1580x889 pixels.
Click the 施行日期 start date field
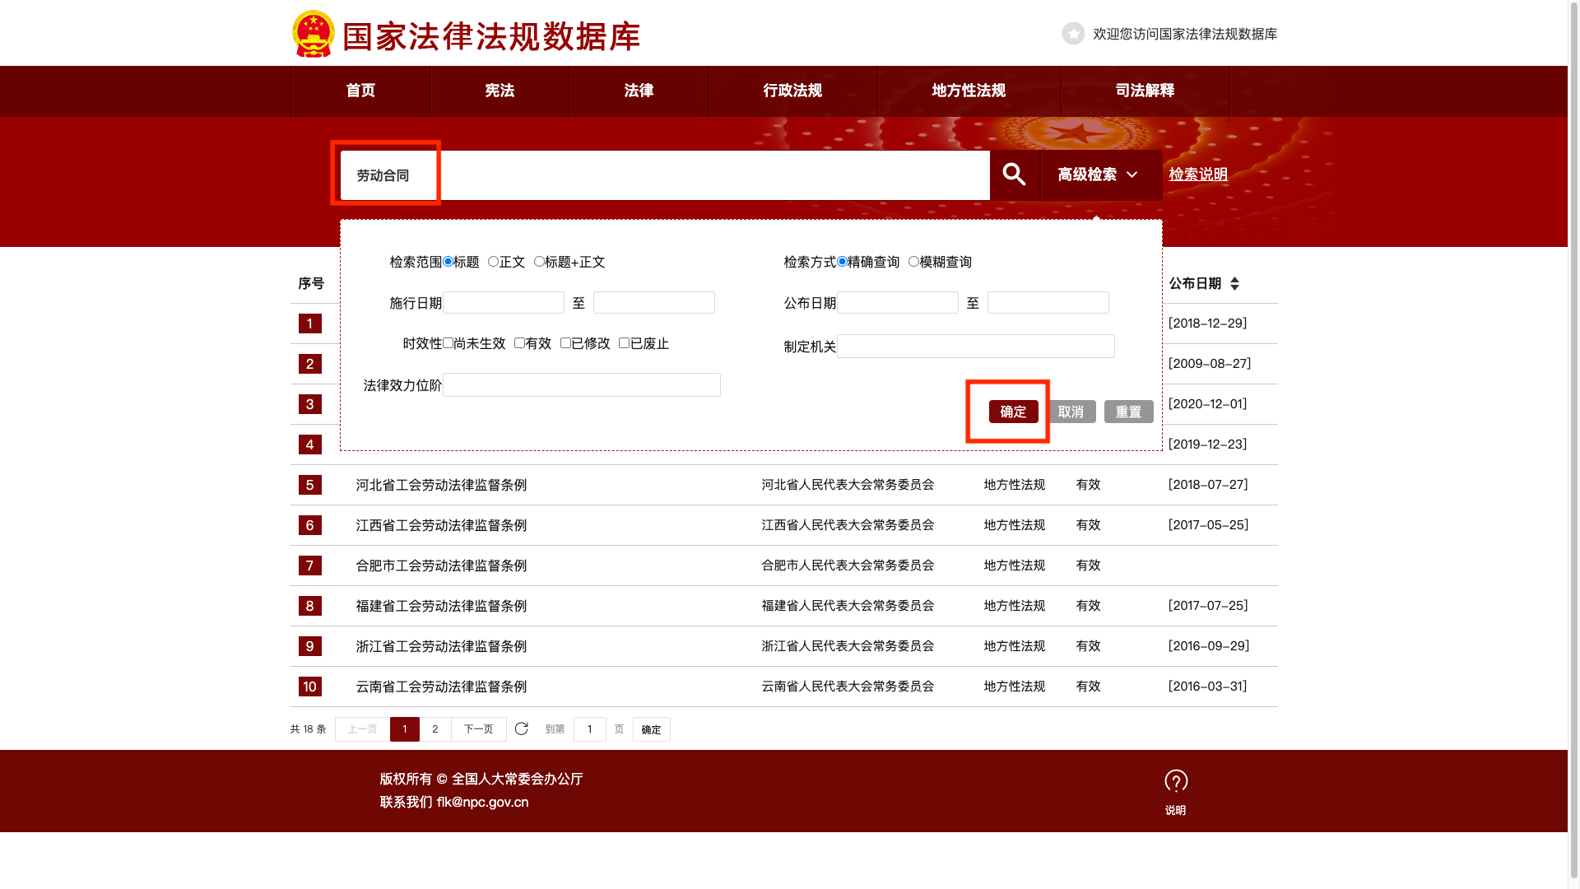503,303
